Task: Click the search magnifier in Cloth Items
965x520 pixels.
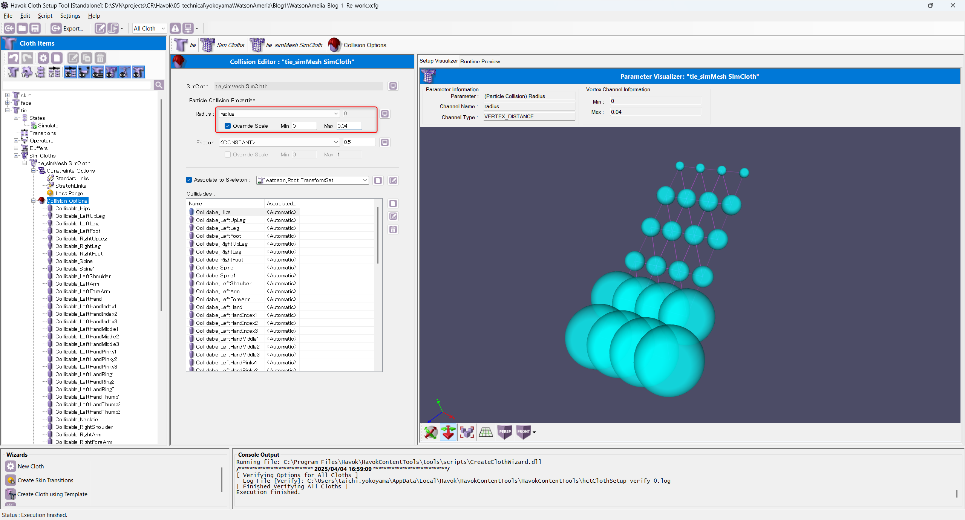Action: 159,85
